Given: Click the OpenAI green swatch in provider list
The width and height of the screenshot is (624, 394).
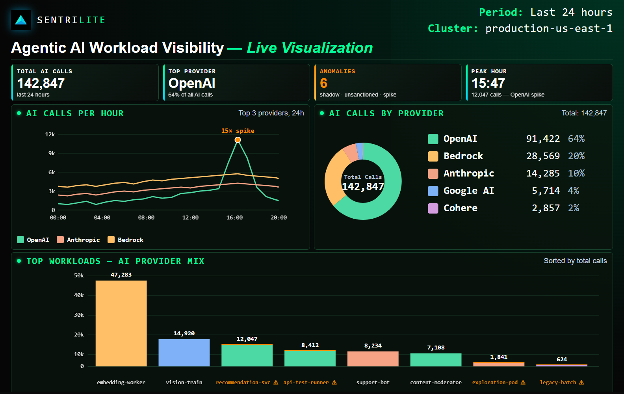Looking at the screenshot, I should click(x=433, y=139).
